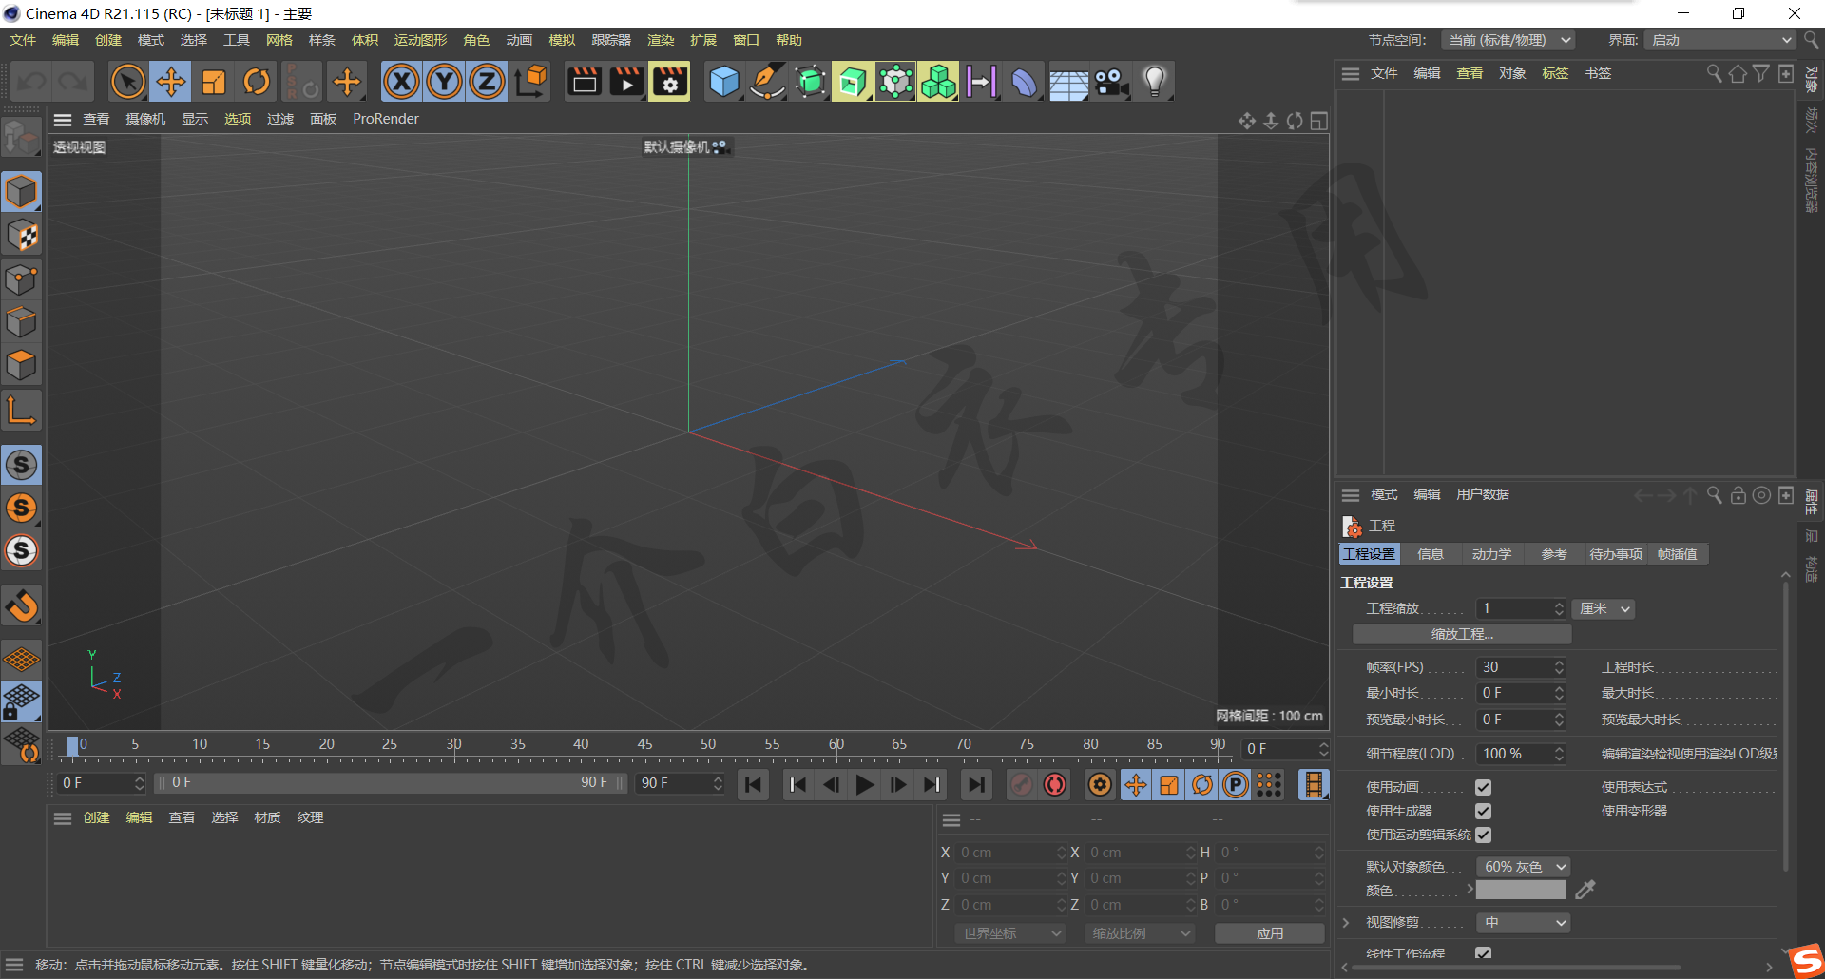
Task: Select the Rotate tool icon
Action: coord(257,82)
